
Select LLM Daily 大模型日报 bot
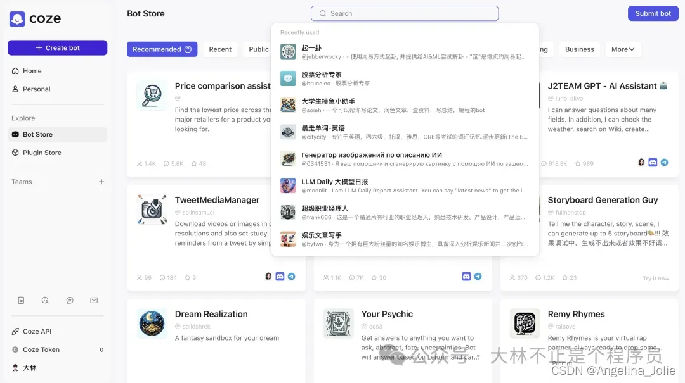(x=405, y=186)
